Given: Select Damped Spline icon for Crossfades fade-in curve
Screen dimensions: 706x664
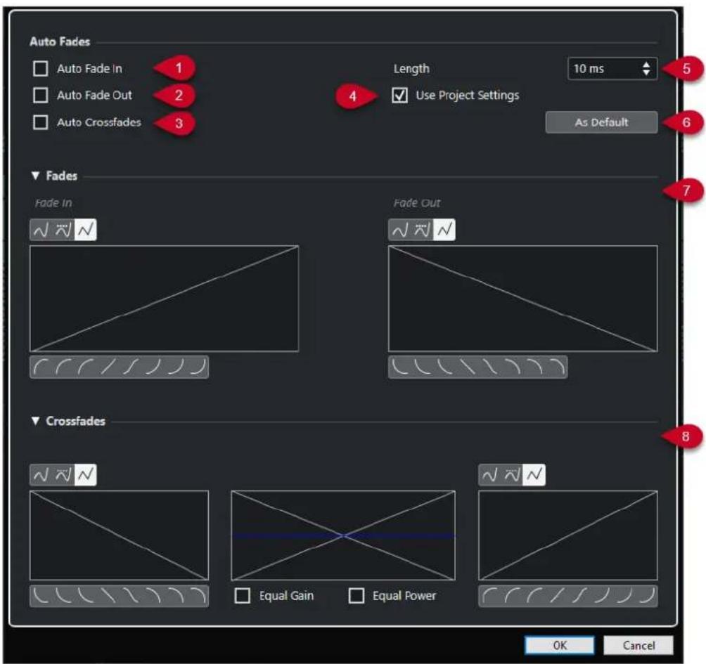Looking at the screenshot, I should [512, 475].
